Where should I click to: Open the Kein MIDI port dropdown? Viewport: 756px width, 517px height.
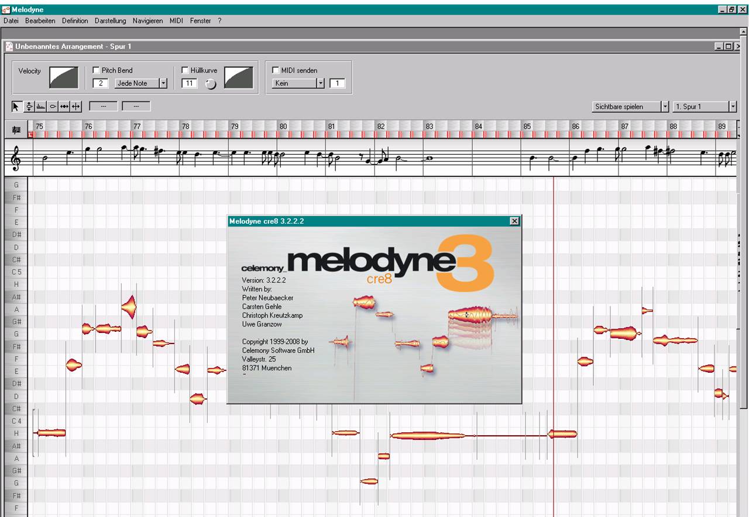pos(298,84)
